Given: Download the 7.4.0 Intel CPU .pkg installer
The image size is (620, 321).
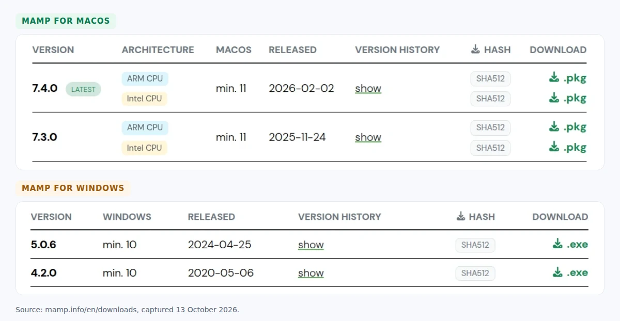Looking at the screenshot, I should click(567, 98).
